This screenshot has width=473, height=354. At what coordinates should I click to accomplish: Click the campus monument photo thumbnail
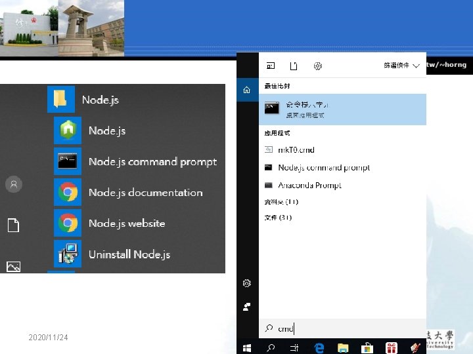click(x=91, y=28)
